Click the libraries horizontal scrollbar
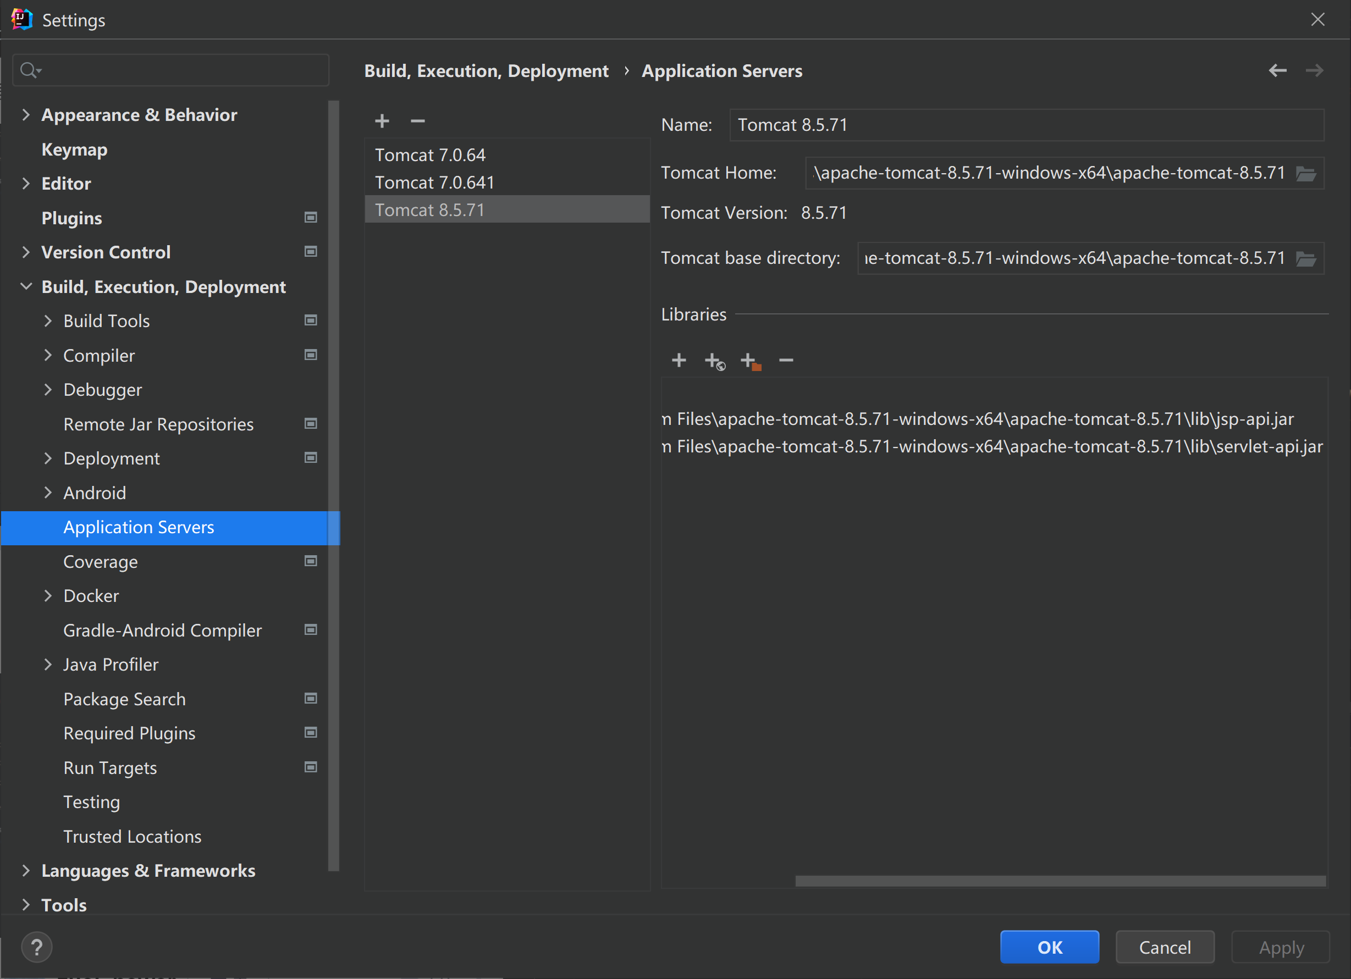 click(x=1060, y=881)
